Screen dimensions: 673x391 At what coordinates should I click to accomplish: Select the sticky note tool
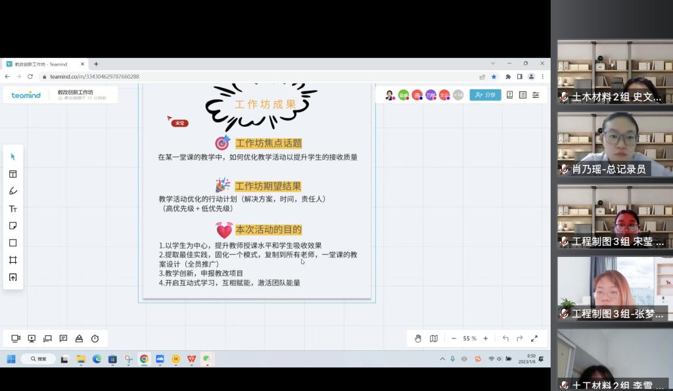[13, 226]
